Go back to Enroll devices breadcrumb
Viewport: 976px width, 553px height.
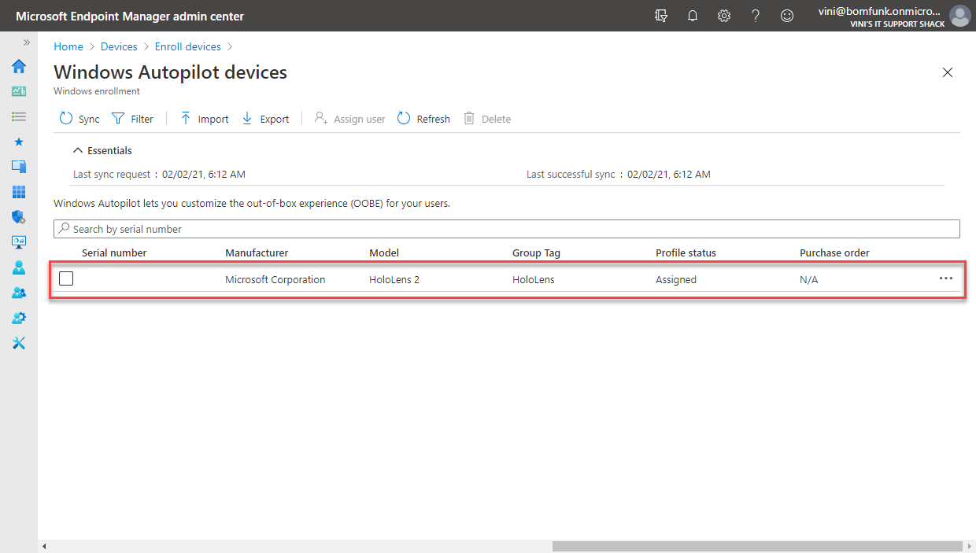pyautogui.click(x=188, y=46)
